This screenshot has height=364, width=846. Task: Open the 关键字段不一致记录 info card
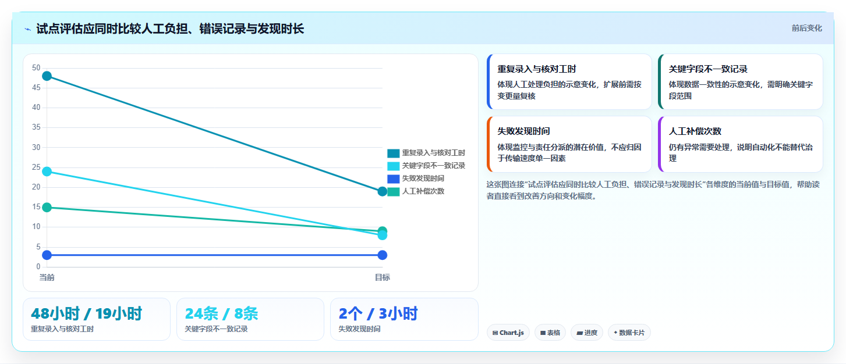[740, 82]
